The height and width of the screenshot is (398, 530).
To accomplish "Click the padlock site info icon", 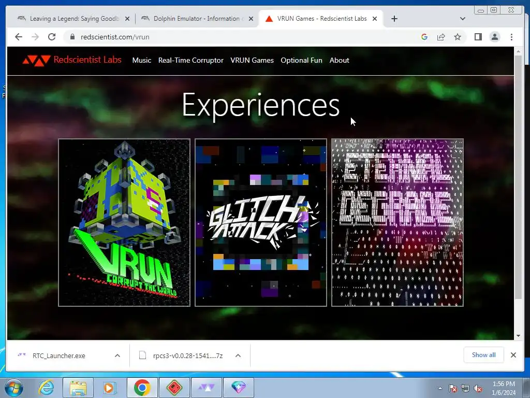I will 72,37.
